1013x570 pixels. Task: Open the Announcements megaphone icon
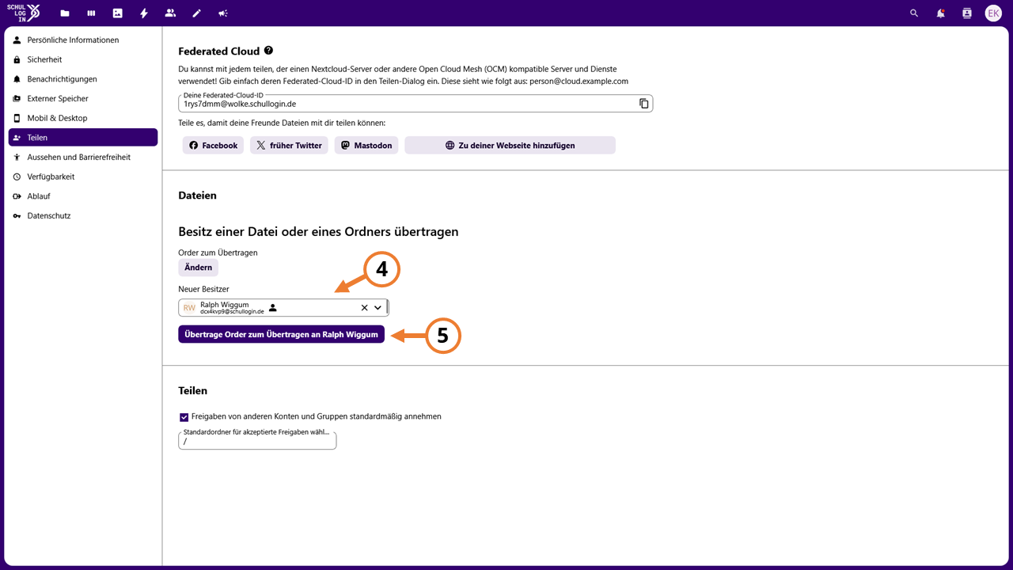(223, 13)
